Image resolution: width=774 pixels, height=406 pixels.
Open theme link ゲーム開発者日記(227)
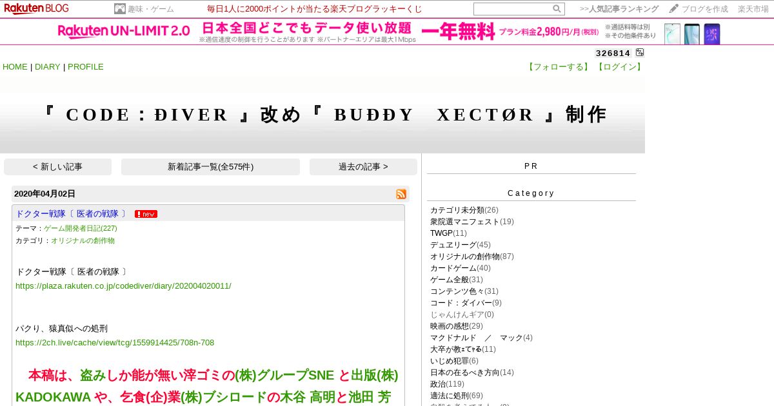(x=81, y=228)
